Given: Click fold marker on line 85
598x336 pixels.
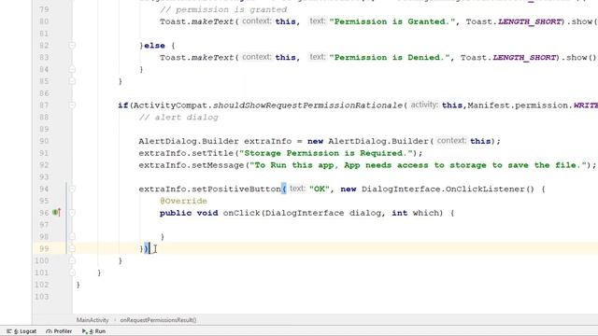Looking at the screenshot, I should [72, 81].
